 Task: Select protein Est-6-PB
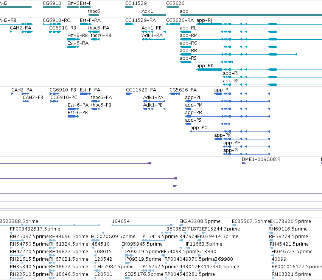click(78, 113)
